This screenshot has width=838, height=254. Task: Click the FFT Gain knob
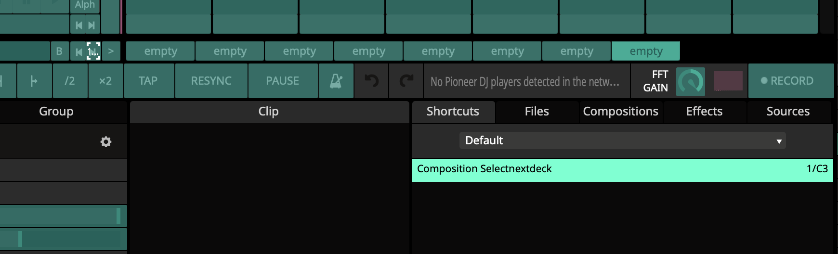(x=690, y=82)
